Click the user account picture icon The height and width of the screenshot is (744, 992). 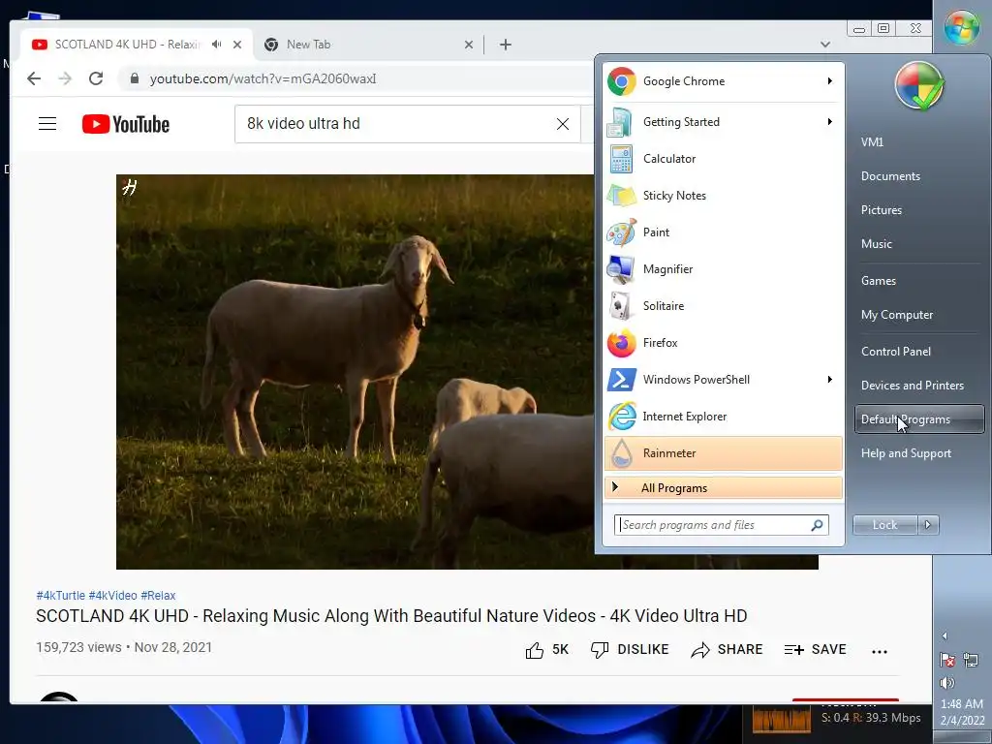click(x=918, y=86)
